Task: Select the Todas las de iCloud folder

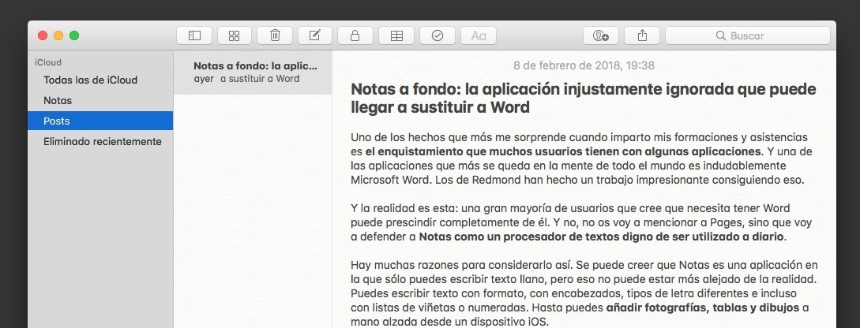Action: coord(91,80)
